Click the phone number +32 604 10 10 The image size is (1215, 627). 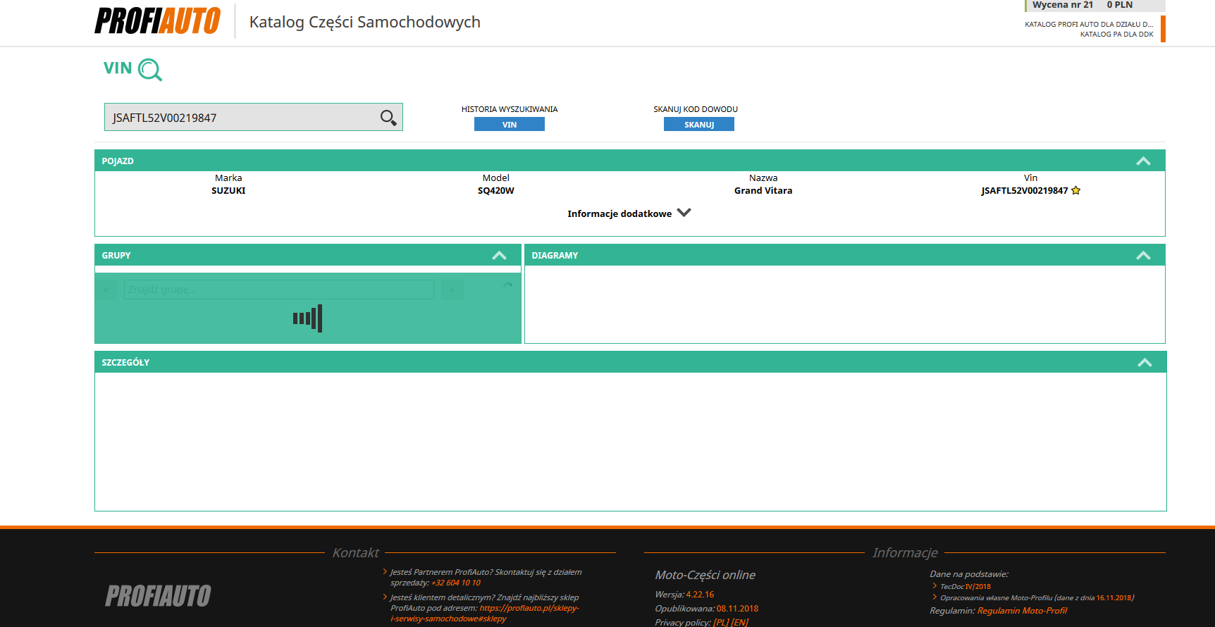click(456, 583)
